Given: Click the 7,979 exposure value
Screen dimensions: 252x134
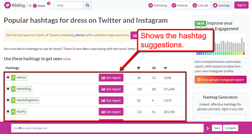Looking at the screenshot, I should tap(168, 101).
